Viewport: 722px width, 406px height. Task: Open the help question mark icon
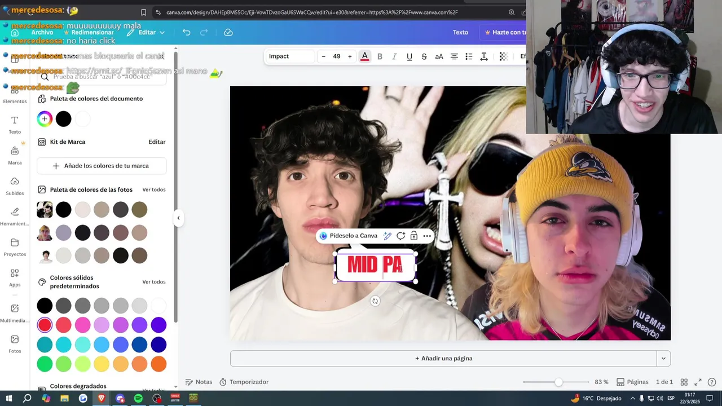coord(712,382)
